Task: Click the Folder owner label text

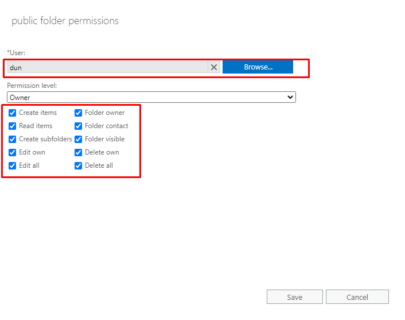Action: point(104,113)
